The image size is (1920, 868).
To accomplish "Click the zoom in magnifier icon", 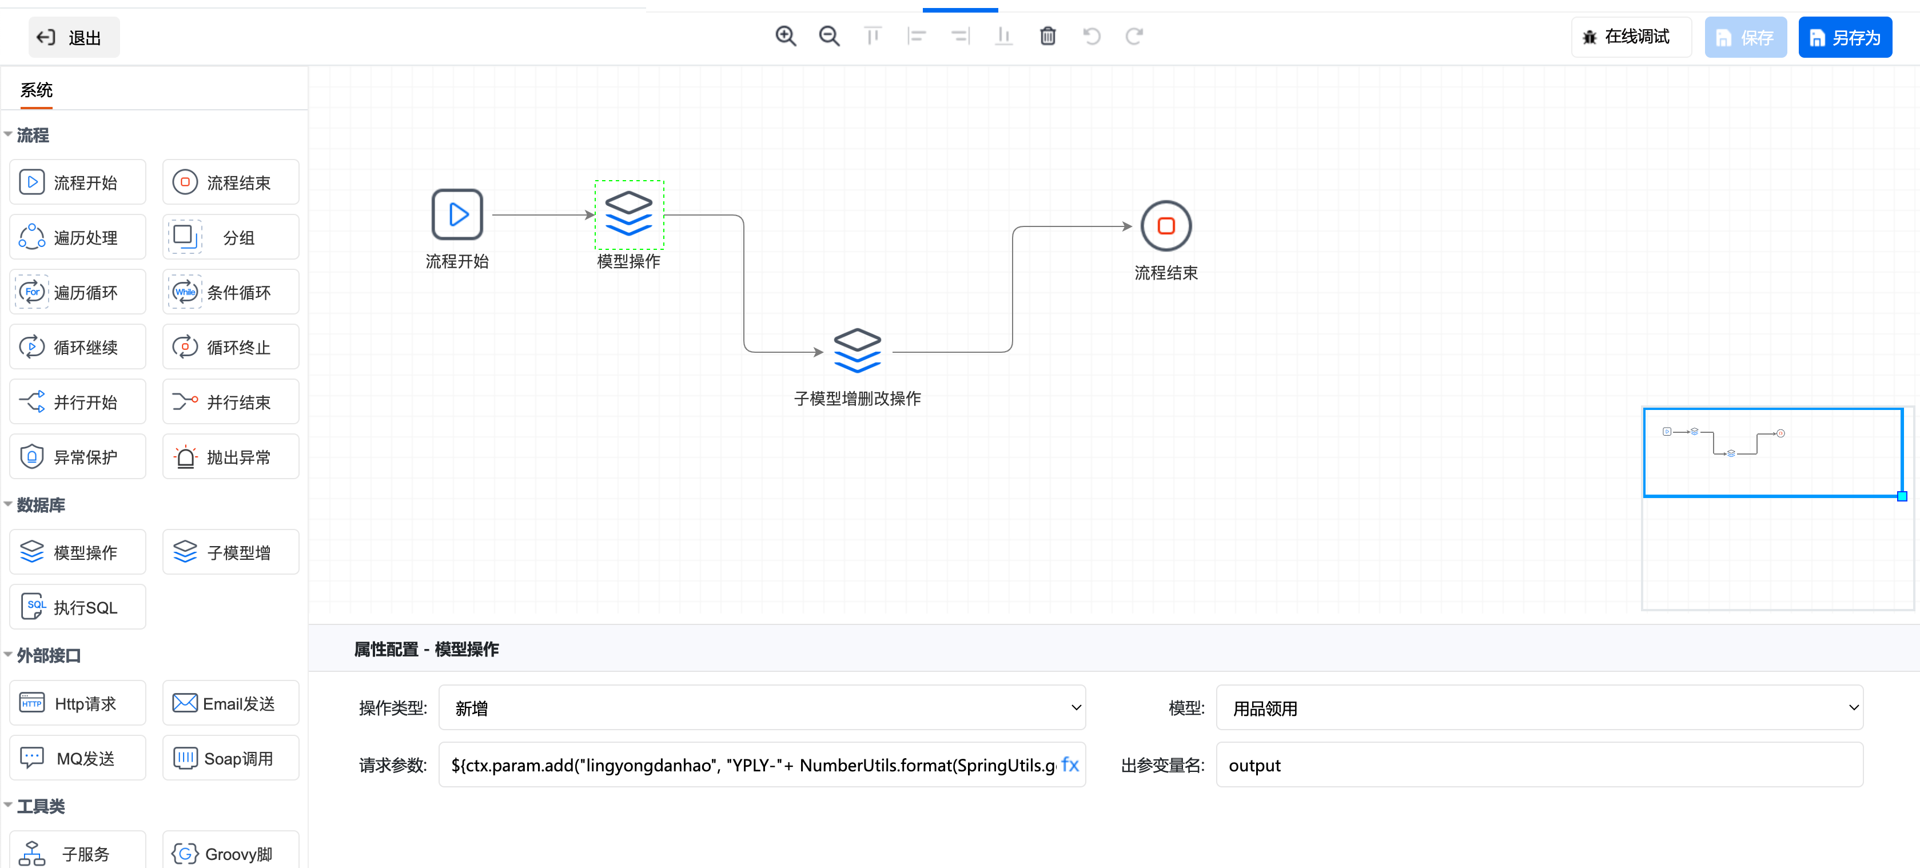I will [x=786, y=36].
